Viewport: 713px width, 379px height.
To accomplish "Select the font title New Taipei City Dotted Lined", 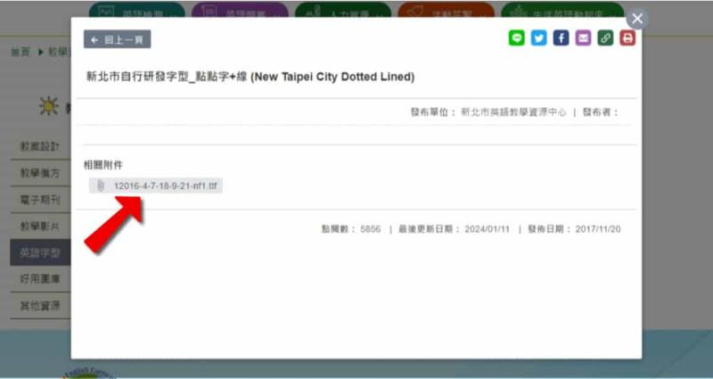I will (250, 77).
